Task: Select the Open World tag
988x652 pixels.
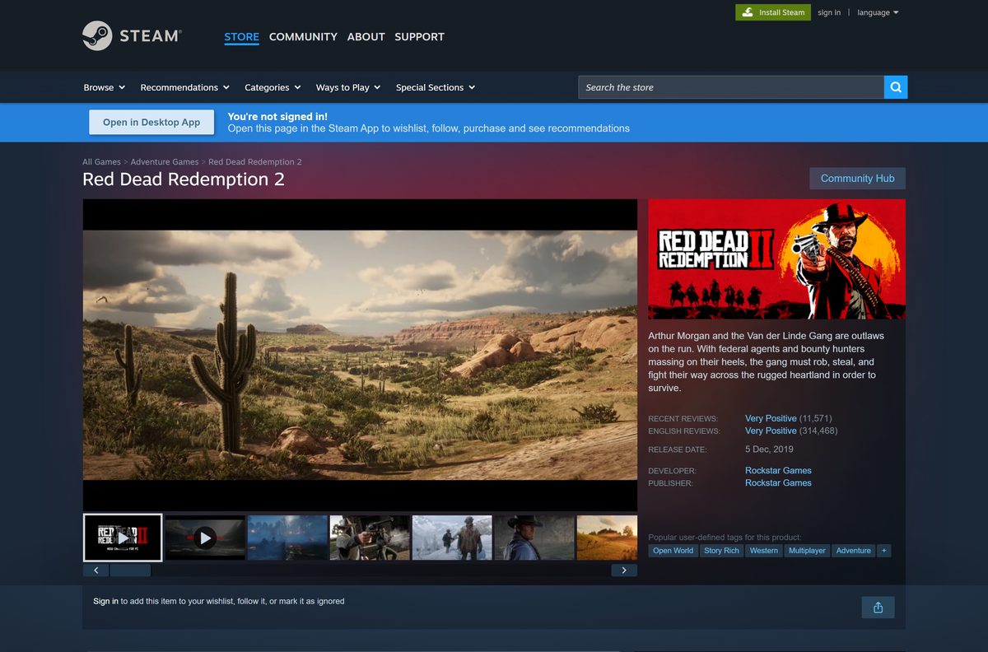Action: tap(673, 551)
